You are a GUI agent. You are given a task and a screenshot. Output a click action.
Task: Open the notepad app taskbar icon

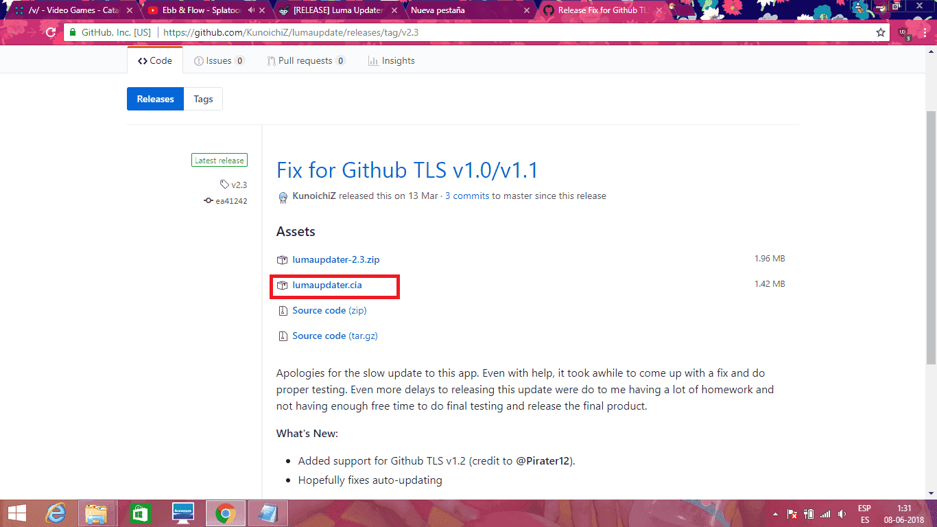tap(268, 513)
